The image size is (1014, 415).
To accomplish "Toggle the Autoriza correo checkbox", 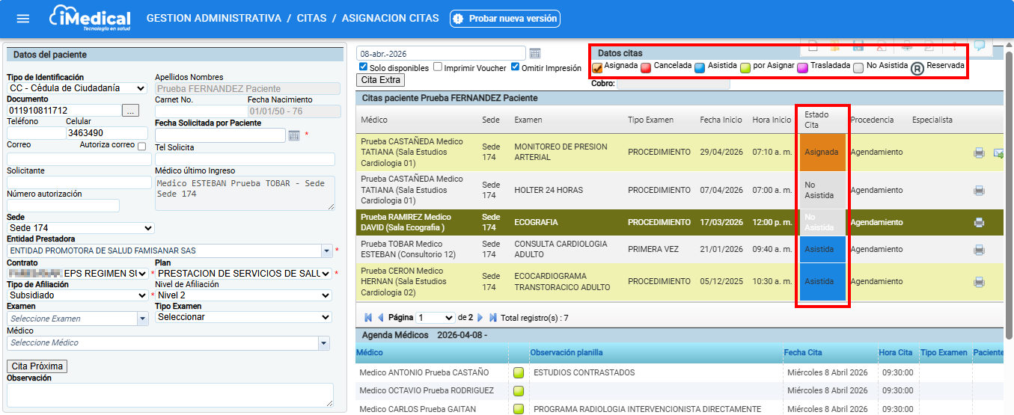I will click(142, 146).
